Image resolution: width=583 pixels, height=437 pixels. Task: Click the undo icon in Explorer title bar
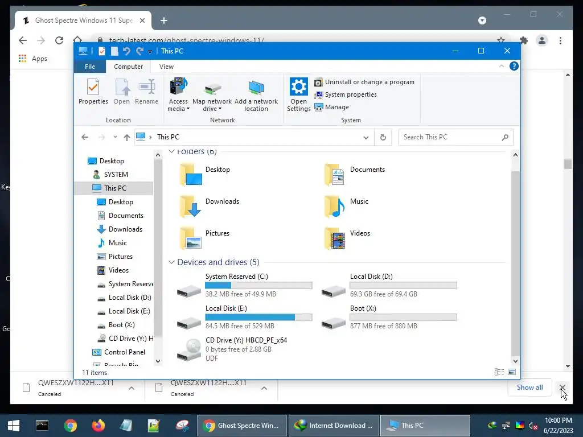click(126, 51)
